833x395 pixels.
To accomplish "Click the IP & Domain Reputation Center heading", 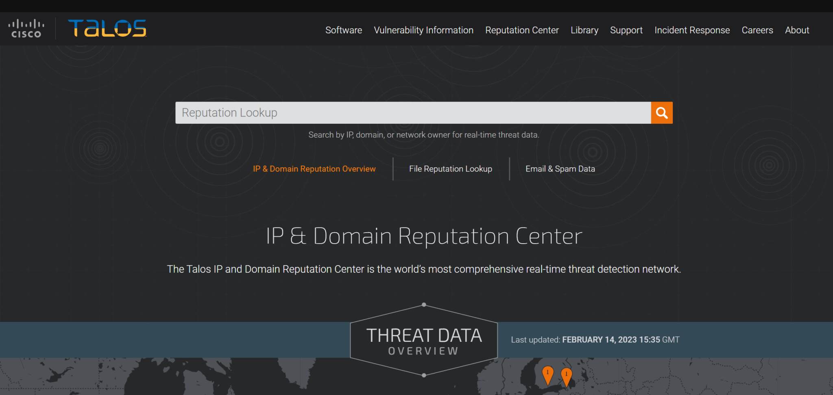I will point(424,236).
